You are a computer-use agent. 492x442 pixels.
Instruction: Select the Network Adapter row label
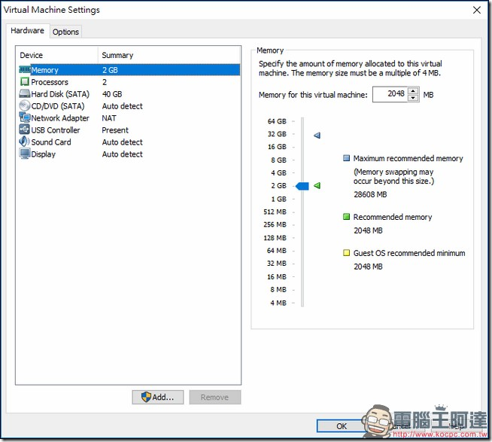(x=60, y=118)
